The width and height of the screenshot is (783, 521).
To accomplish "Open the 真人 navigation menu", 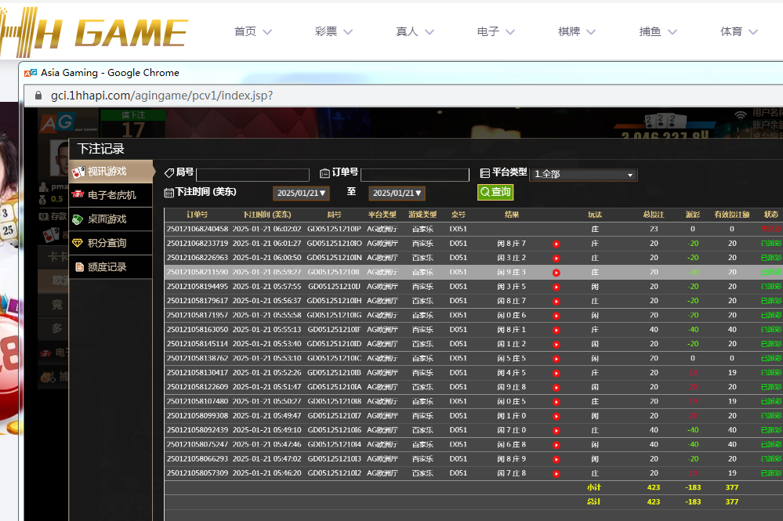I will [x=415, y=32].
